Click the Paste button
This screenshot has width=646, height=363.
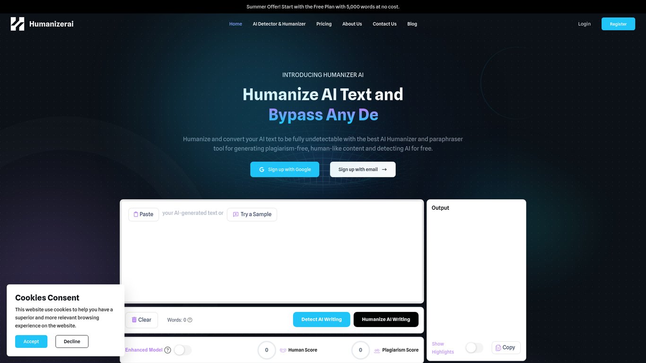144,215
